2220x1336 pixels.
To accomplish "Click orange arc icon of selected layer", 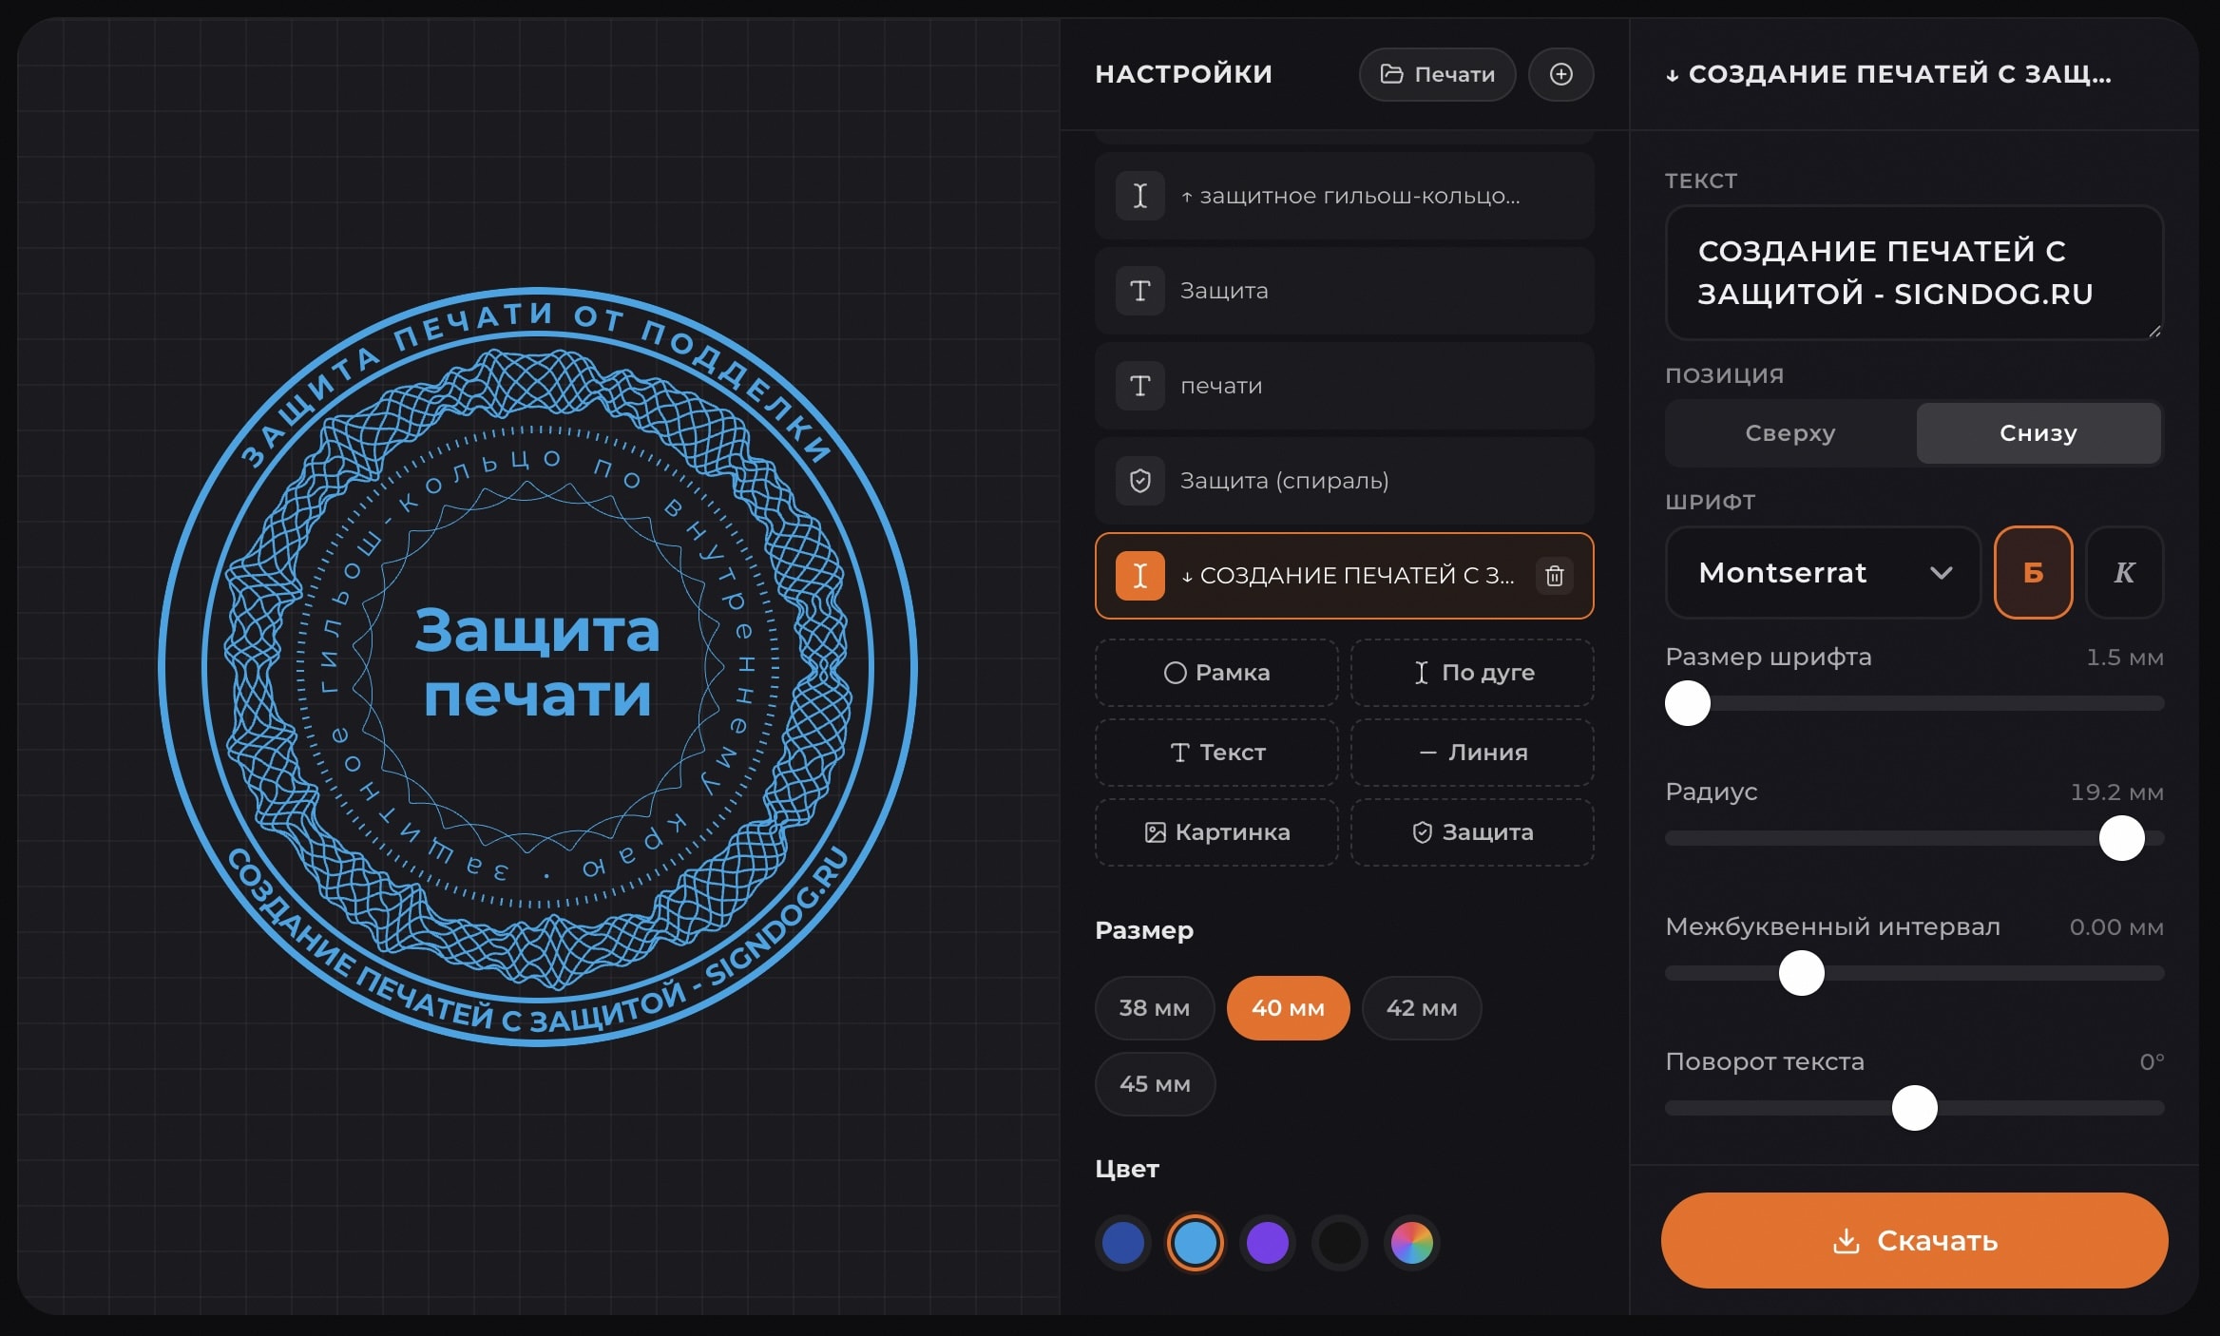I will coord(1140,576).
